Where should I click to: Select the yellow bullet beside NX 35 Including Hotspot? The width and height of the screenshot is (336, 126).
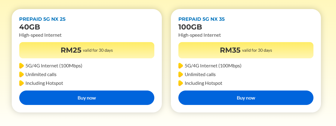[x=181, y=83]
